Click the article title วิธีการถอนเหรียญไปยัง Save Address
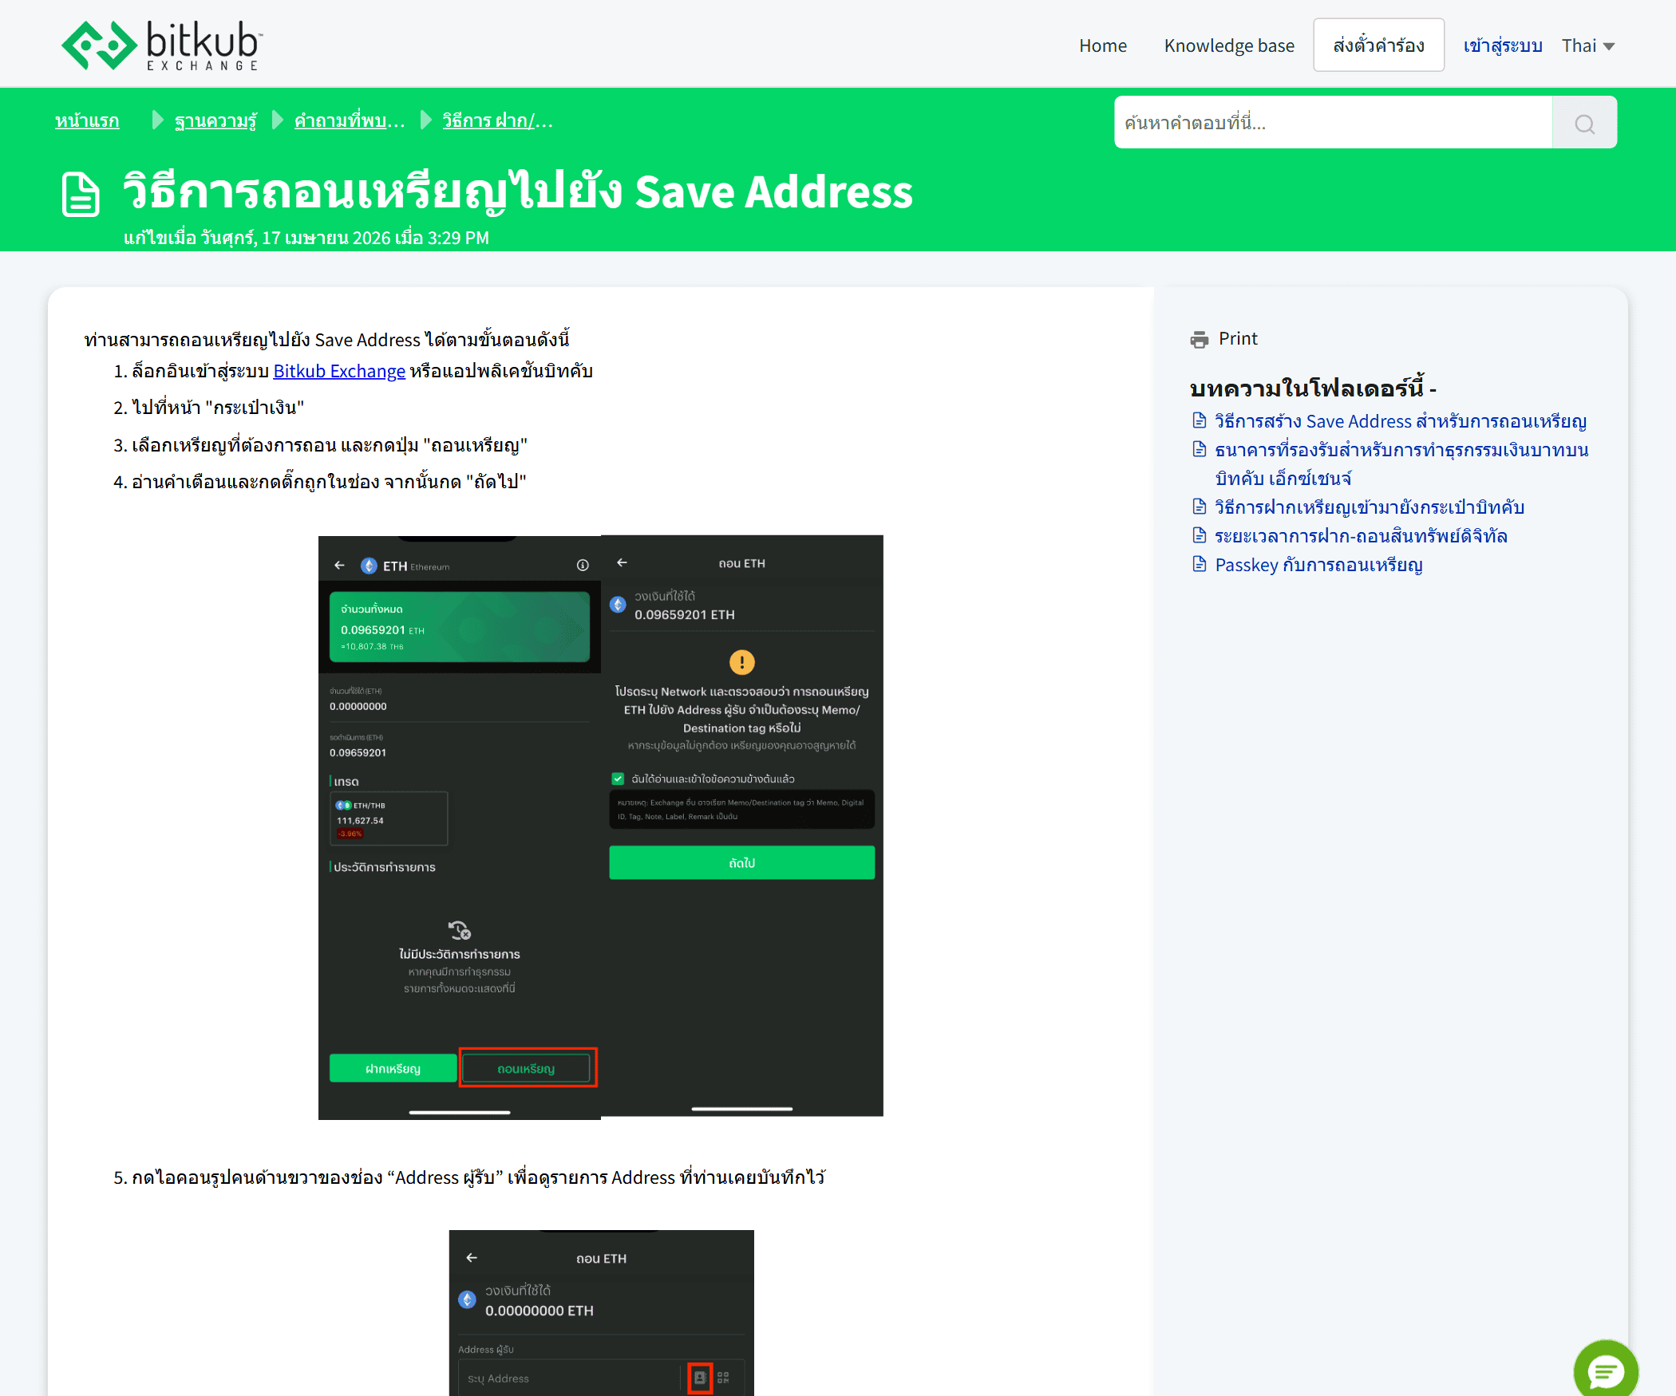 (x=518, y=191)
